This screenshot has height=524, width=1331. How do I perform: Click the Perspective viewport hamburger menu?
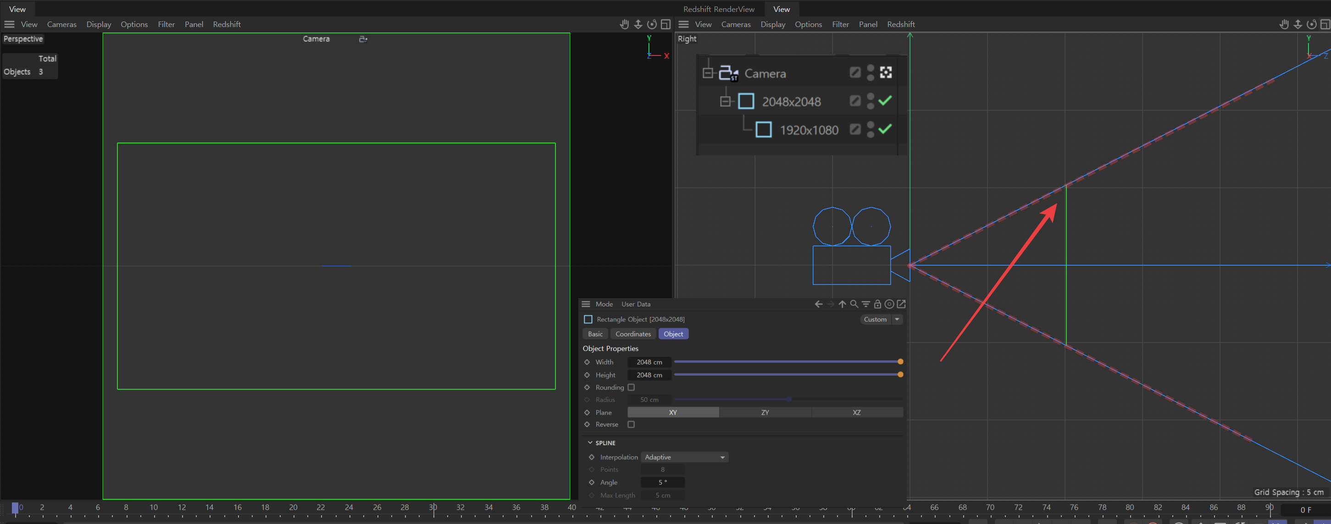tap(9, 24)
